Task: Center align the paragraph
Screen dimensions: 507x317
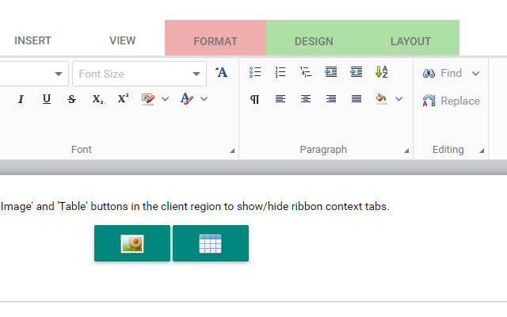Action: (305, 99)
